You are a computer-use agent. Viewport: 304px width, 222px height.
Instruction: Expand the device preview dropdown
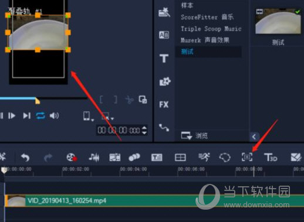[88, 116]
